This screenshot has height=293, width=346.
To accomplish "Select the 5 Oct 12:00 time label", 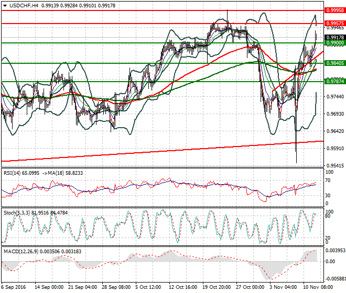I will point(148,287).
